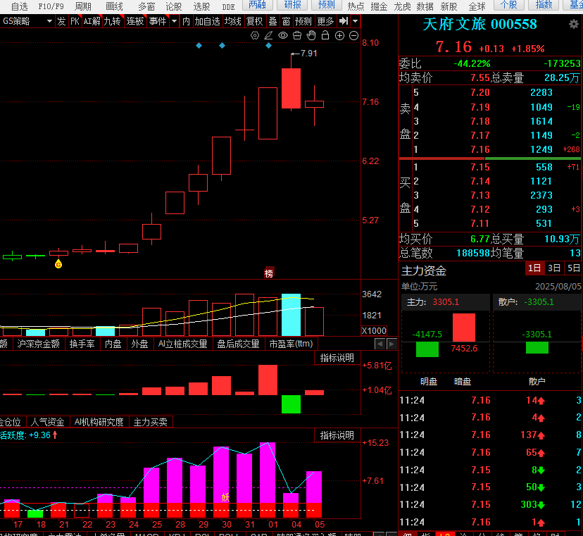Zoom out chart with minus icon
Screen dimensions: 583x536
pyautogui.click(x=354, y=36)
